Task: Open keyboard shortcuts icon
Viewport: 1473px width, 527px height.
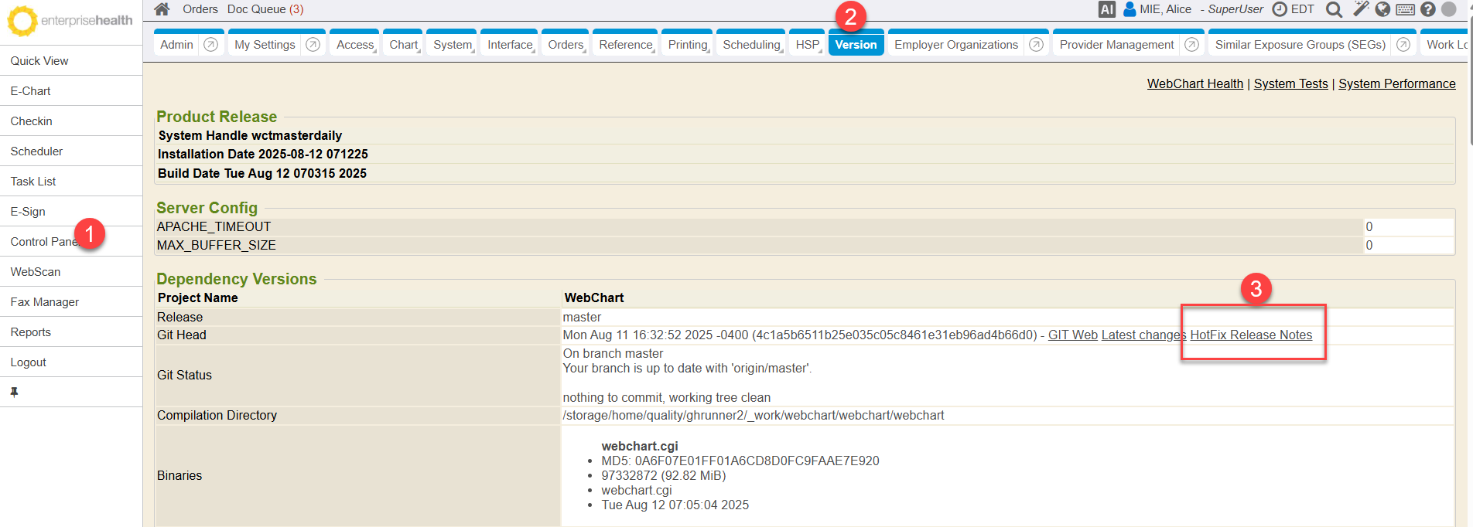Action: click(1406, 9)
